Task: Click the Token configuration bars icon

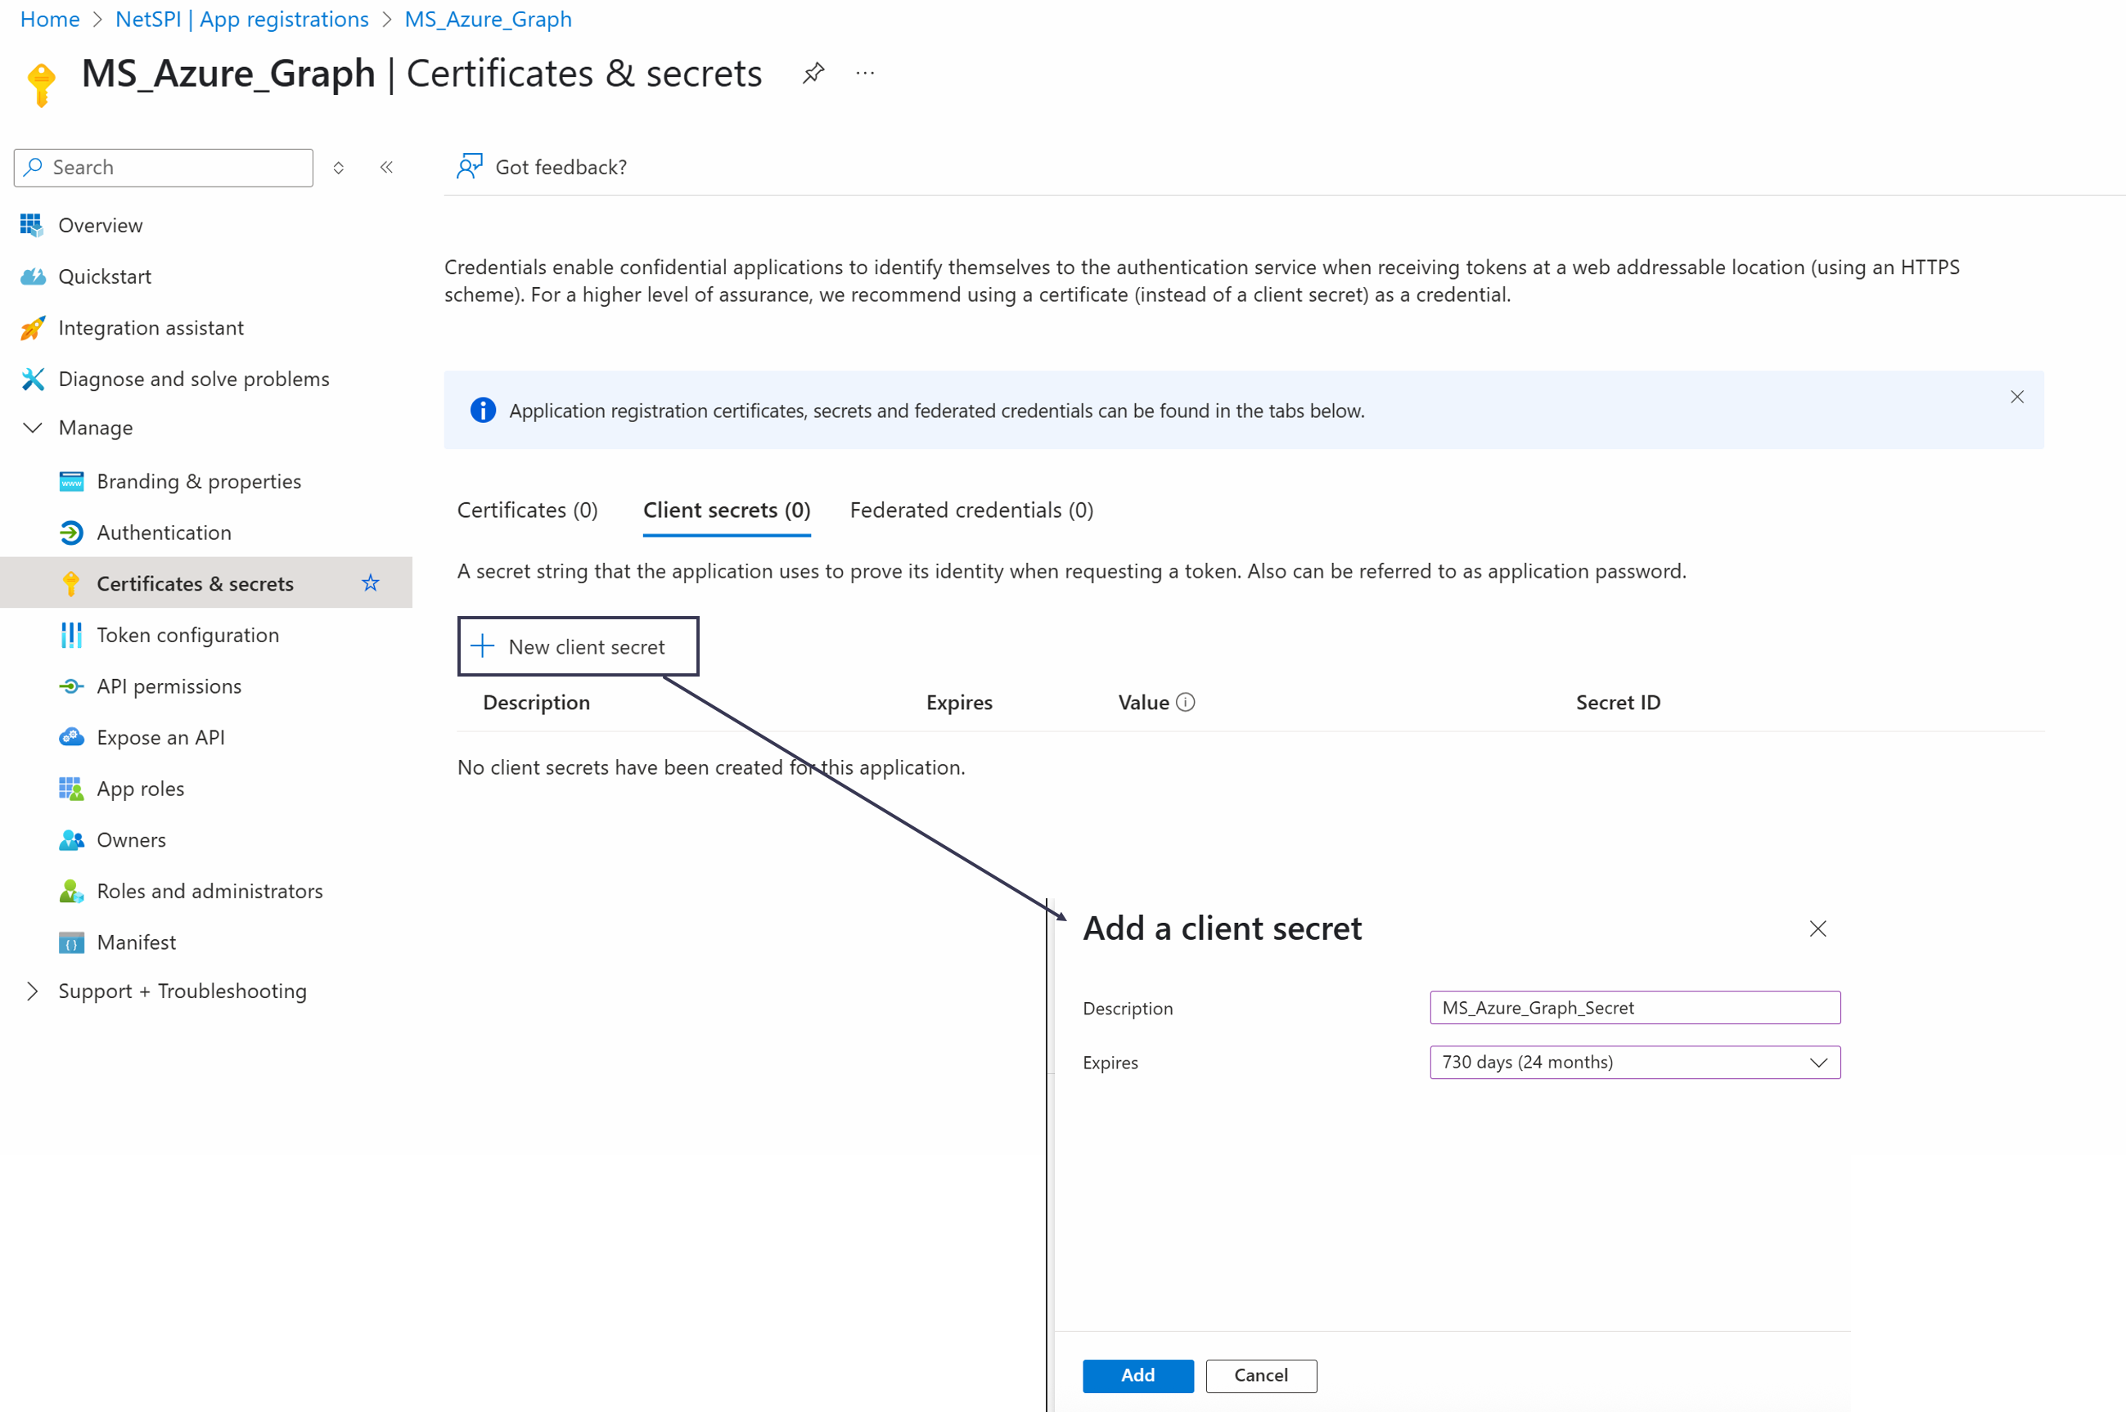Action: 71,636
